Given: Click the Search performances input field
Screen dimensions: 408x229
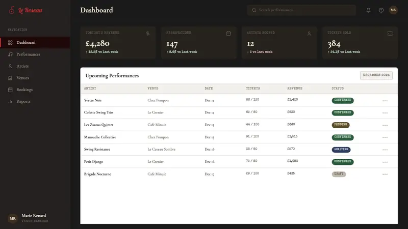Looking at the screenshot, I should (x=301, y=10).
